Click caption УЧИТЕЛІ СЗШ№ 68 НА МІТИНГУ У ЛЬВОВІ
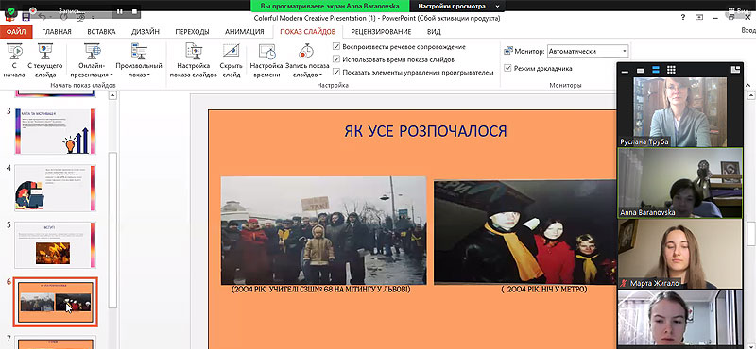Screen dimensions: 756x349 pos(320,290)
